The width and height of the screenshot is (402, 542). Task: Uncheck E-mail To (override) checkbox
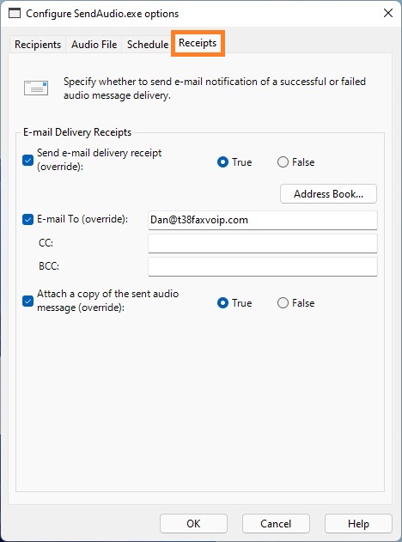(x=27, y=219)
